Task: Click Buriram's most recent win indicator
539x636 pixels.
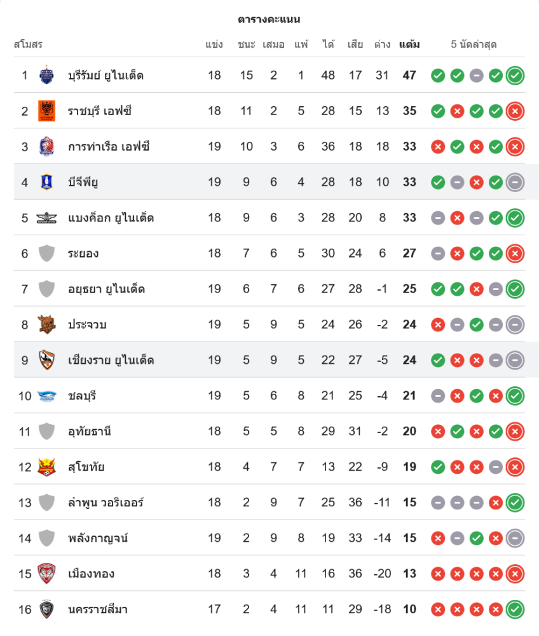Action: [x=515, y=76]
